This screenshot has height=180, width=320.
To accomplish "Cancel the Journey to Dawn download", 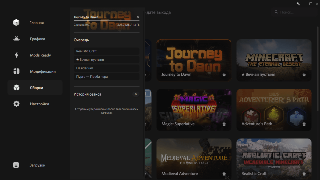I will coord(138,17).
